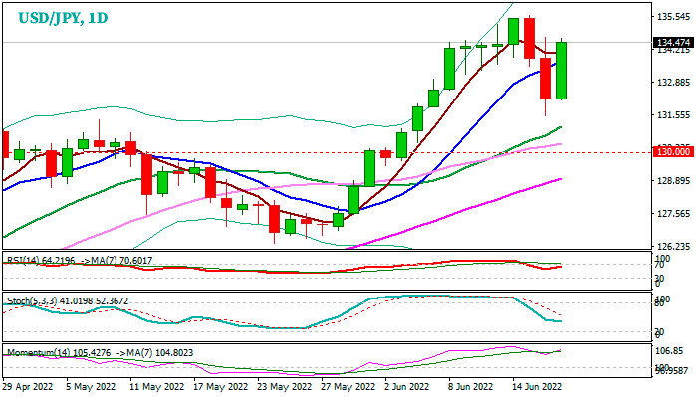
Task: Click the gray horizontal current price line
Action: point(328,43)
